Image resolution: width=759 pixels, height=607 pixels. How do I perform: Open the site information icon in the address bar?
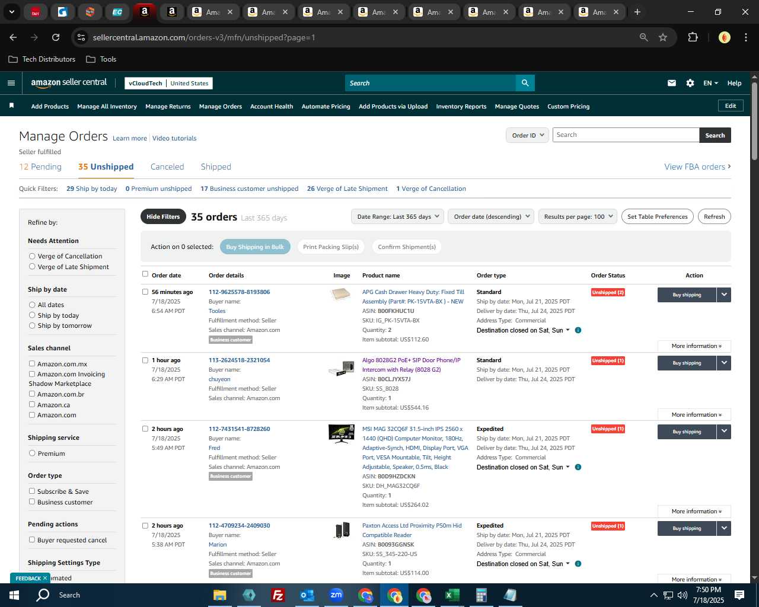coord(81,37)
